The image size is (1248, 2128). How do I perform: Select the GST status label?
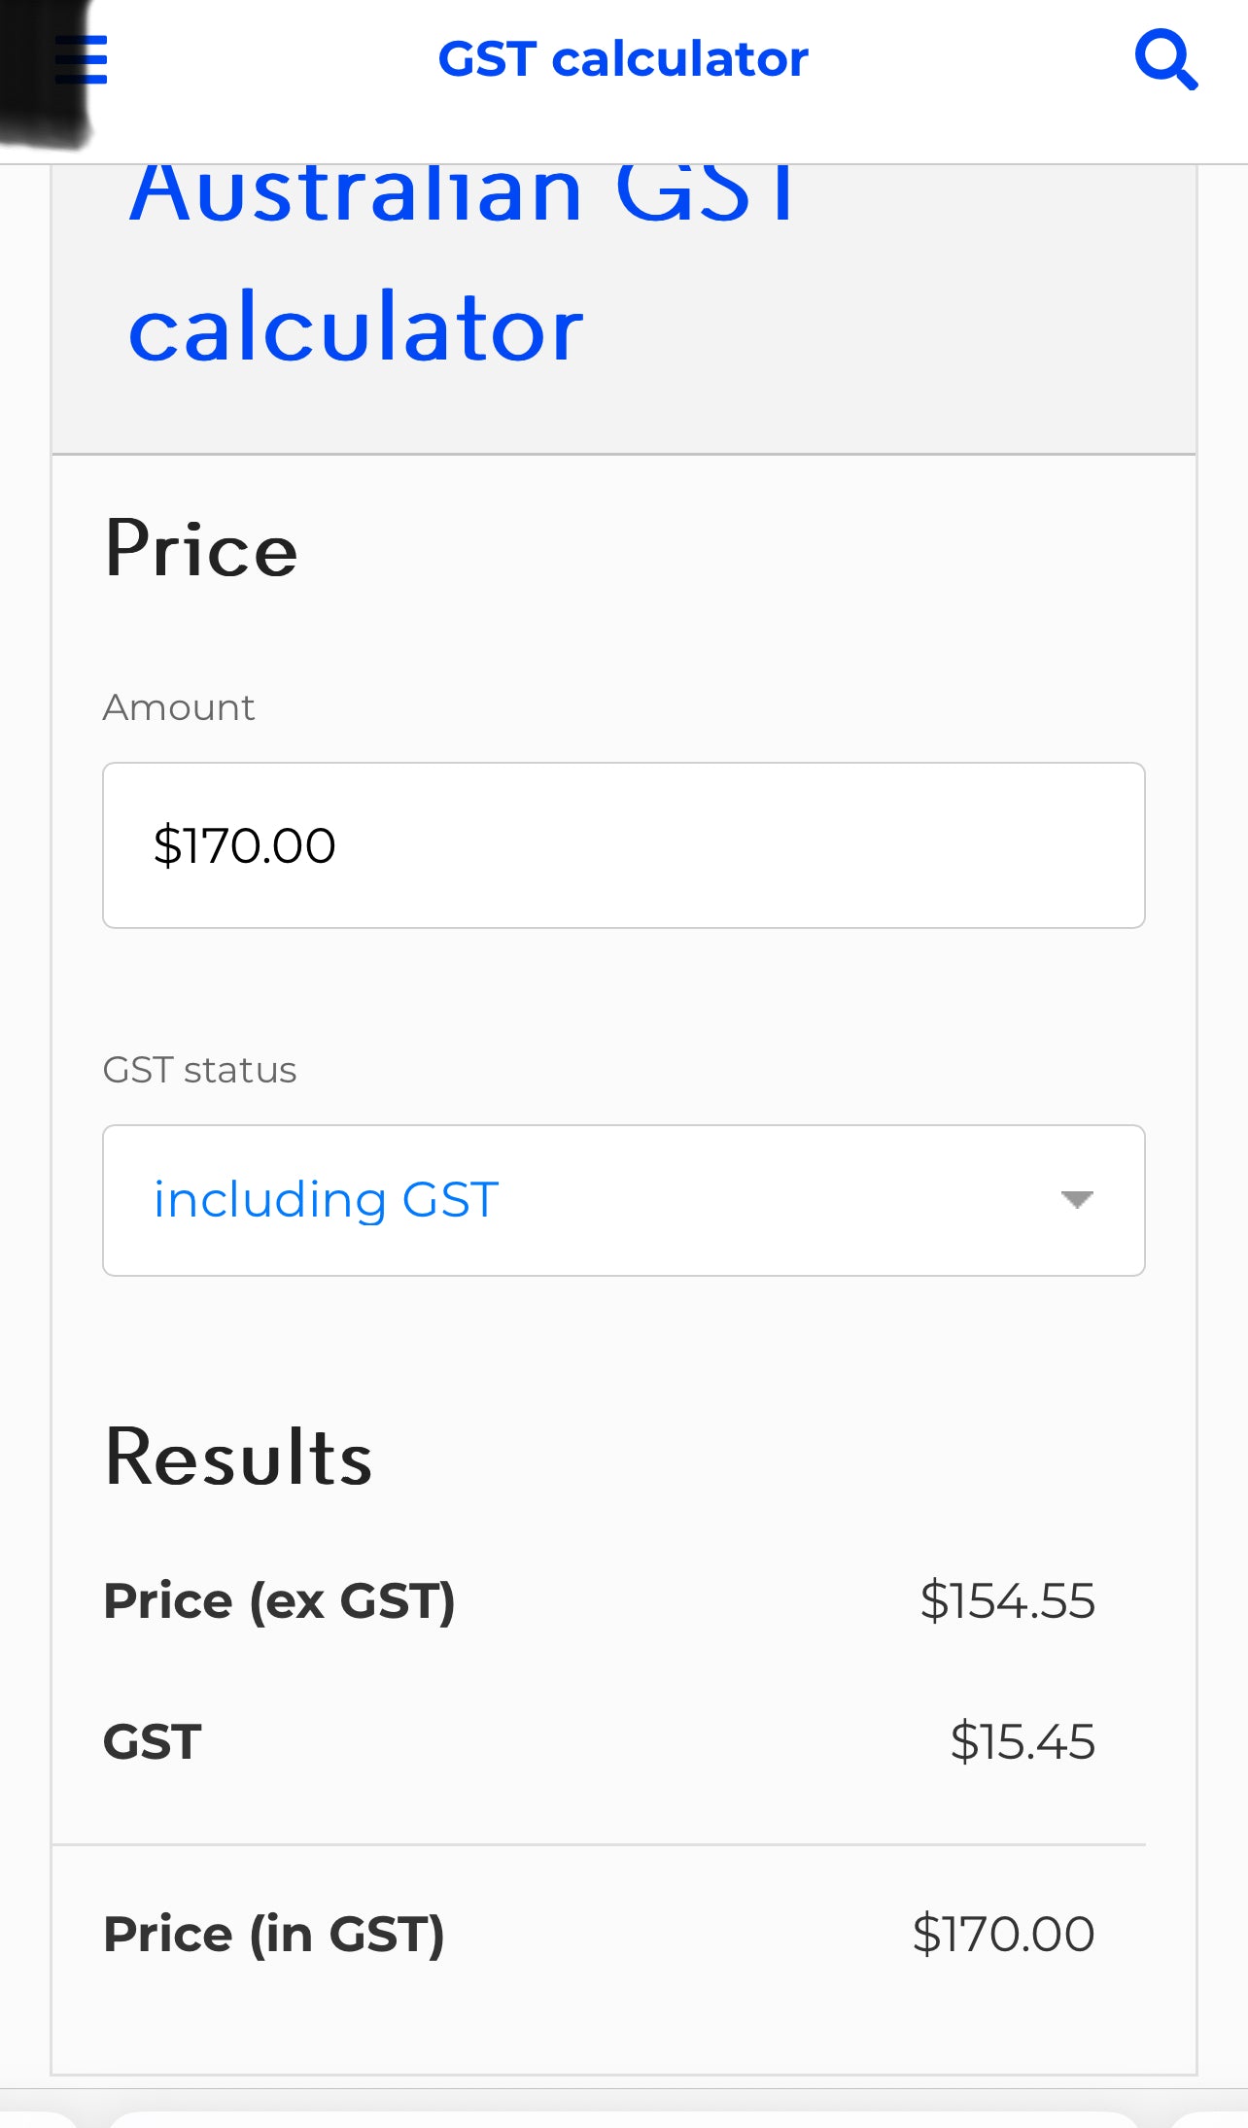point(199,1070)
